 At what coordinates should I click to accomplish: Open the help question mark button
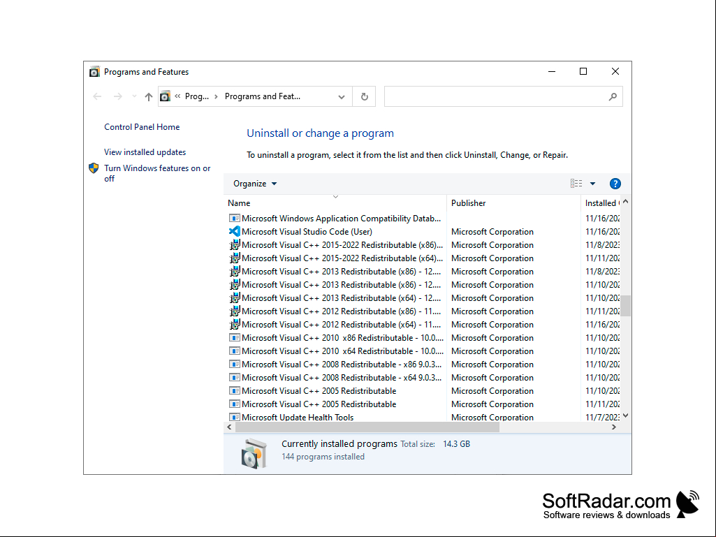(615, 184)
